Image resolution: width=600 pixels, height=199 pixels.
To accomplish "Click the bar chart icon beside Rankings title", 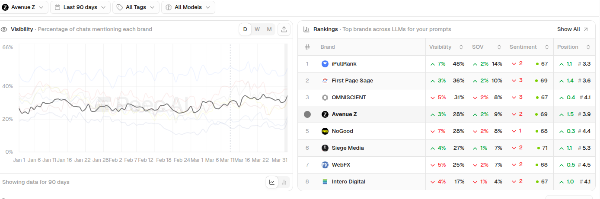I will point(306,29).
